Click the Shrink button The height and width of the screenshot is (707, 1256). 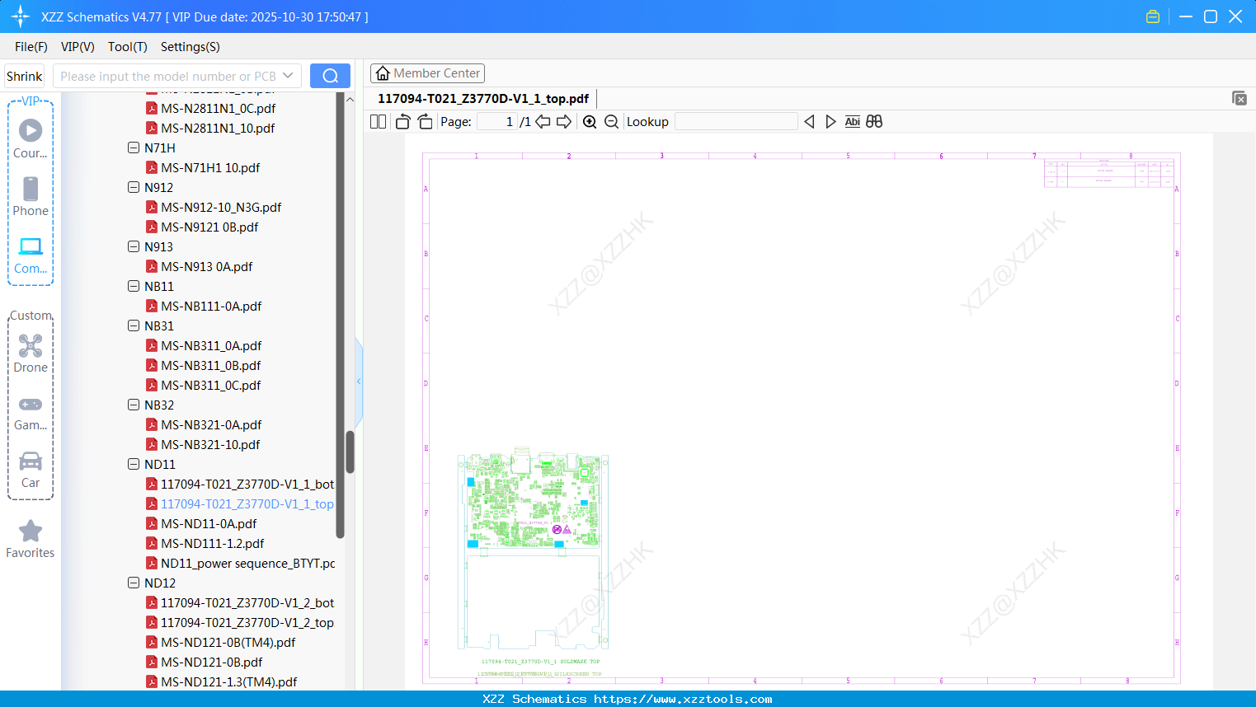coord(25,76)
